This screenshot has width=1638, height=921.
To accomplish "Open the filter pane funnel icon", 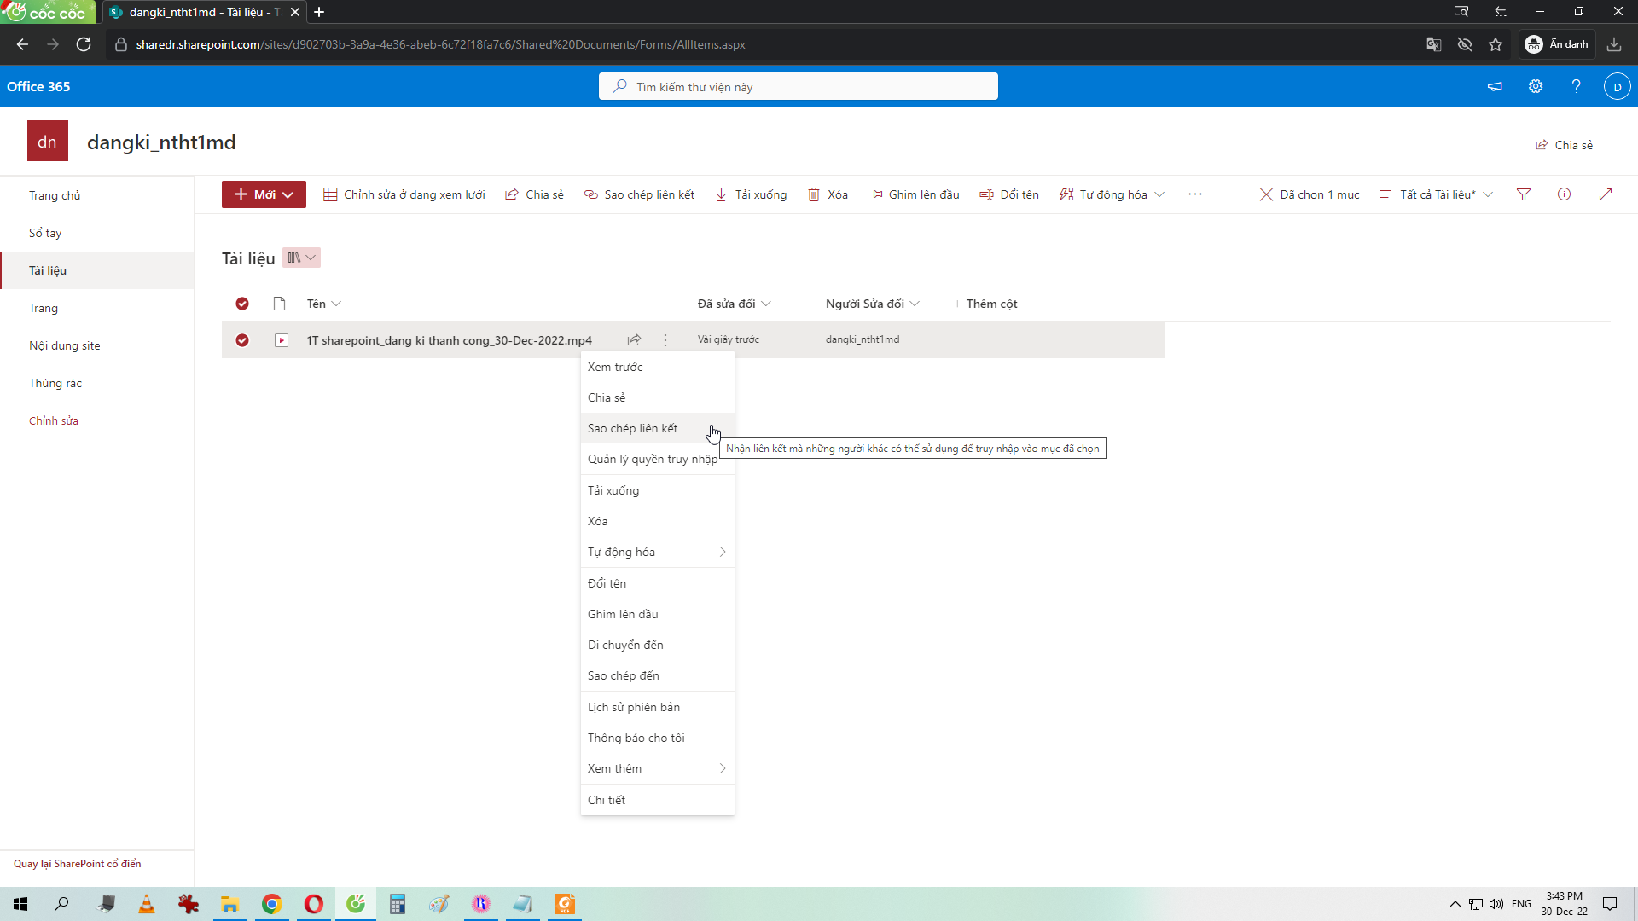I will point(1524,194).
